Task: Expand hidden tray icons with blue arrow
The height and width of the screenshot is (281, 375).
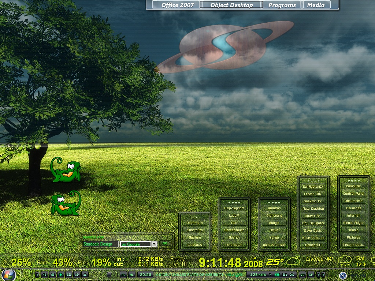Action: [x=343, y=275]
